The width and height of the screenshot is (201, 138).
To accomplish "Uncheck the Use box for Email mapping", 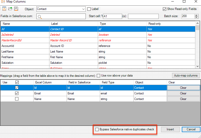I will (17, 93).
